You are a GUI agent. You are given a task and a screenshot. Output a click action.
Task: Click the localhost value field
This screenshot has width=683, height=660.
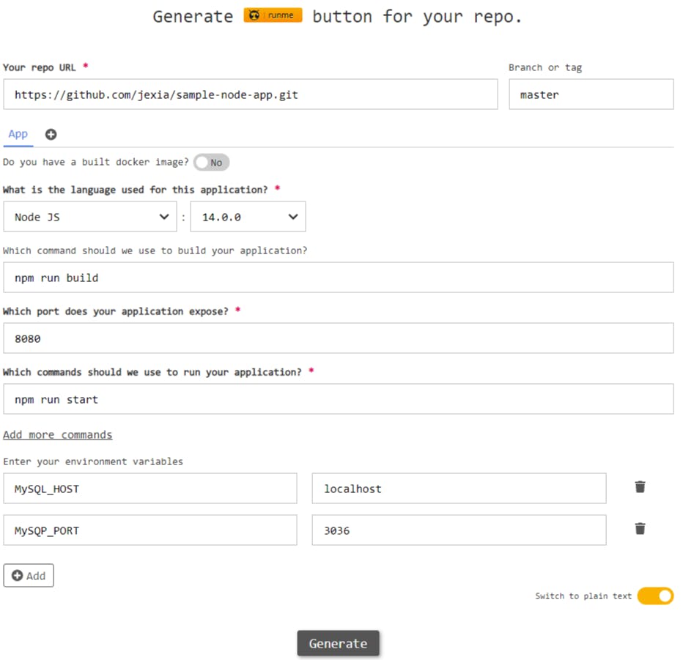coord(459,489)
